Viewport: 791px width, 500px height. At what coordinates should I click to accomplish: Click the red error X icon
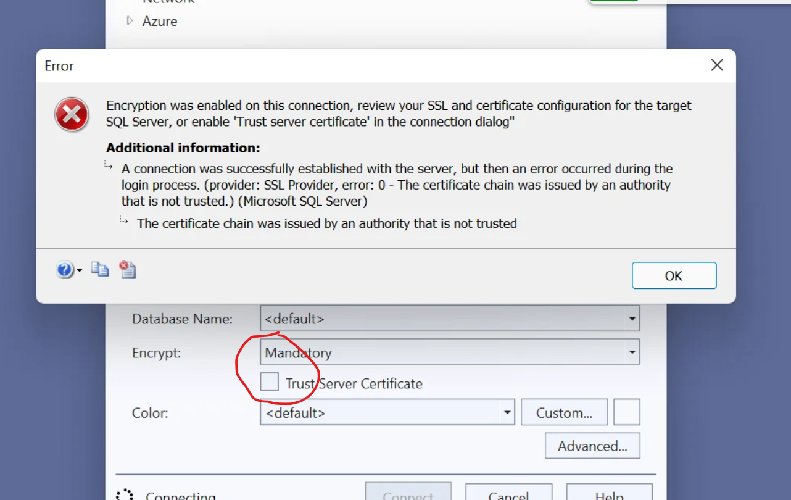(x=72, y=115)
